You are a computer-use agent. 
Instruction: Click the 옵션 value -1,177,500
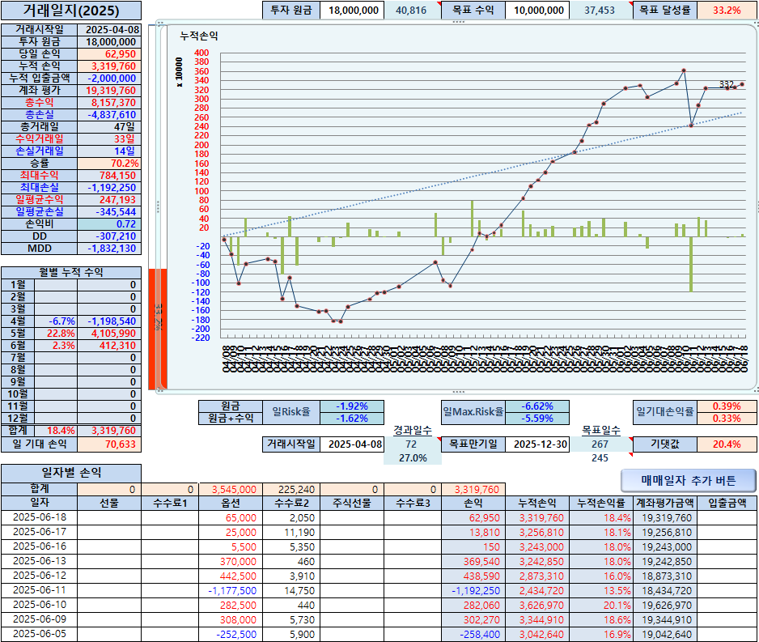[x=230, y=591]
